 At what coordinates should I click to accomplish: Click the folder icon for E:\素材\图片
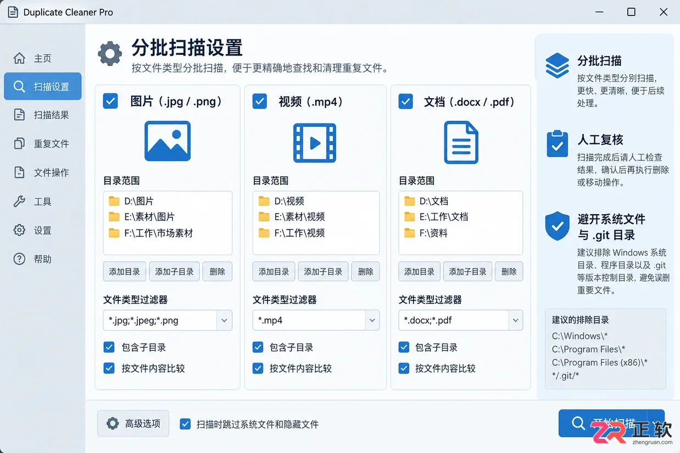(114, 217)
